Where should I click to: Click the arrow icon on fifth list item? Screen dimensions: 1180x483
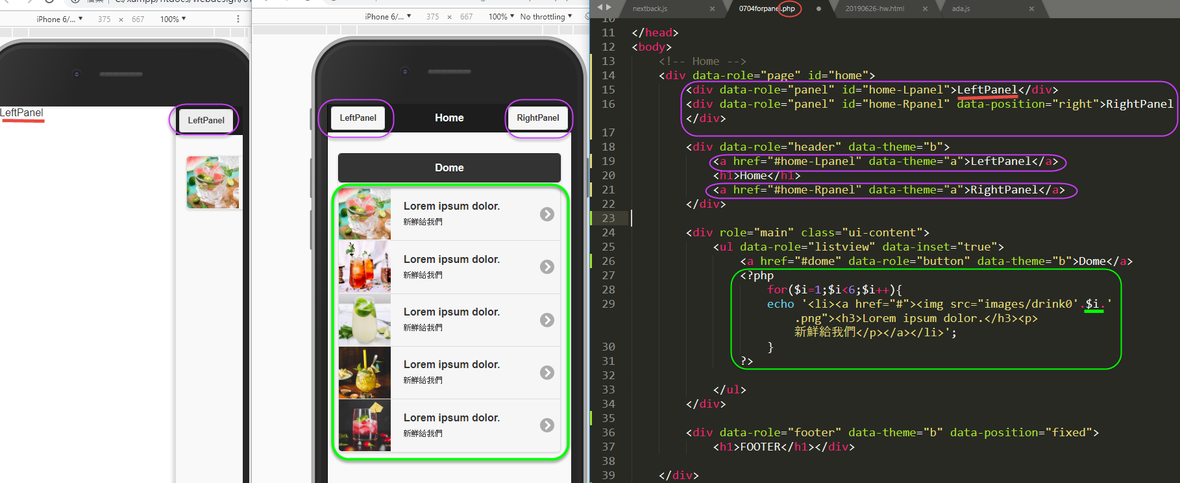pos(547,425)
